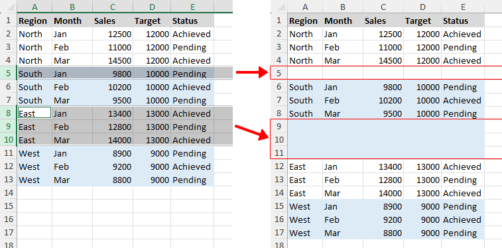502x248 pixels.
Task: Select column D header in the right sheet
Action: 422,7
